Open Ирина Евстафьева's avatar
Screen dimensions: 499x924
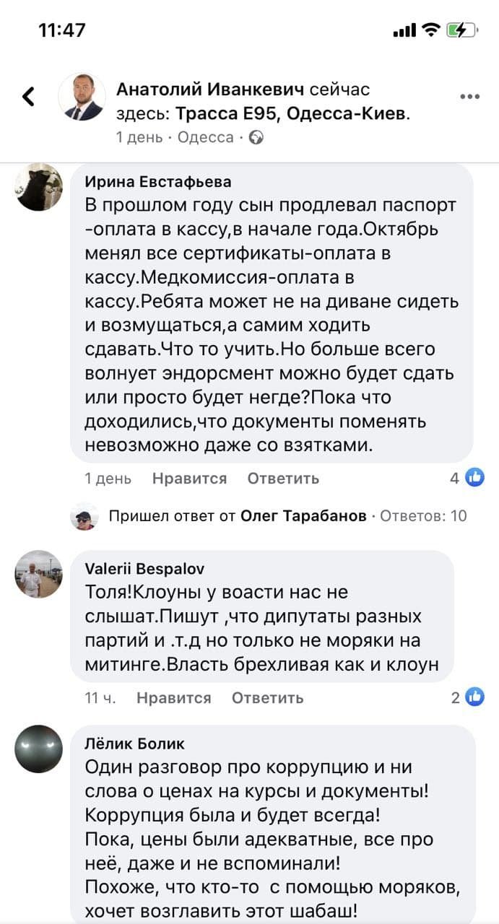click(x=39, y=188)
